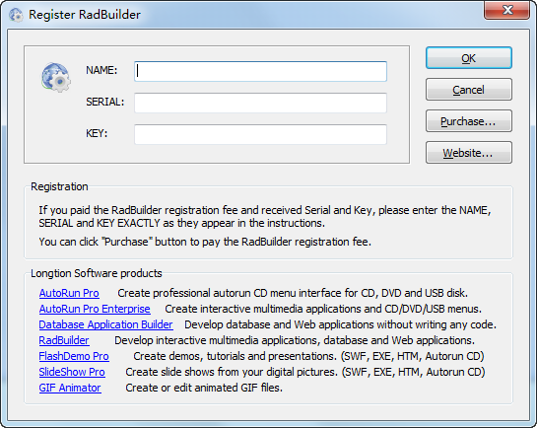
Task: Click the RadBuilder globe gear icon in form
Action: (x=56, y=78)
